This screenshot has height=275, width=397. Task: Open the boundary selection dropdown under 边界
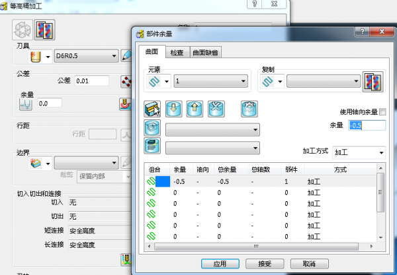click(86, 163)
